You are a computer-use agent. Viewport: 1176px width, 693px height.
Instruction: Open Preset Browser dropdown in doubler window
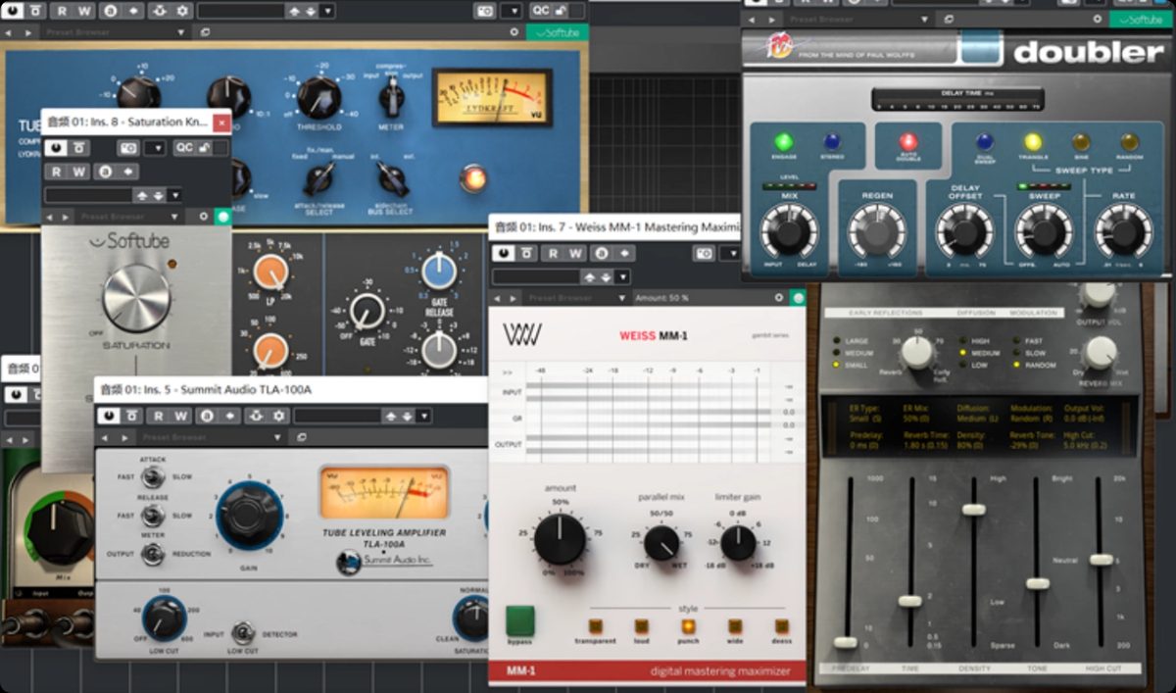(x=857, y=20)
